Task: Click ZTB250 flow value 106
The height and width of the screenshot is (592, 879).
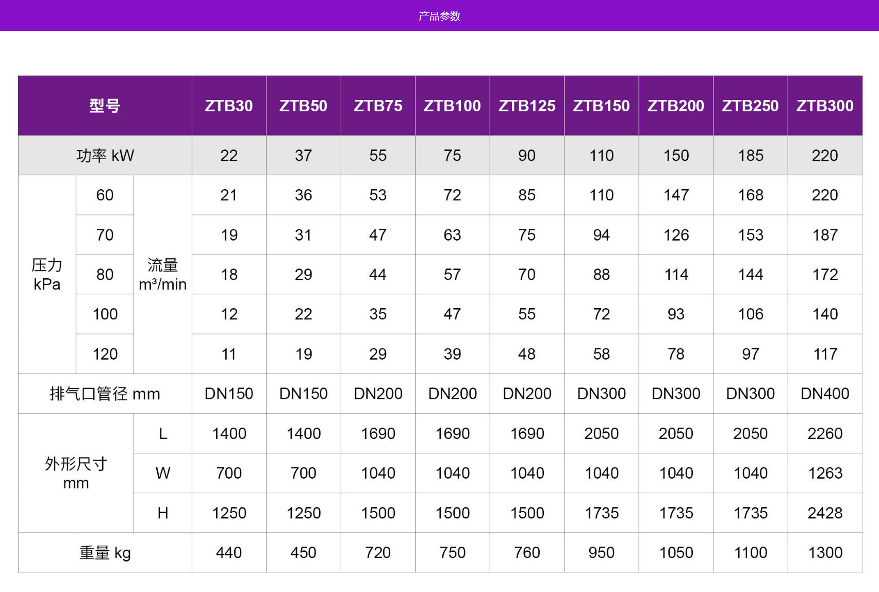Action: coord(750,314)
